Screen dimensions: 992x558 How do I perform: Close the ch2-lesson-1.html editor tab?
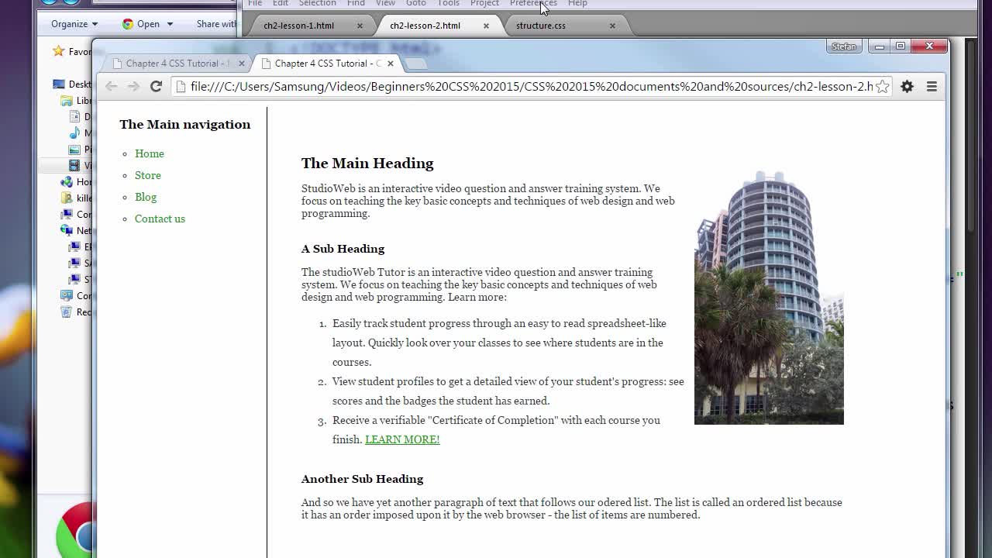point(360,26)
